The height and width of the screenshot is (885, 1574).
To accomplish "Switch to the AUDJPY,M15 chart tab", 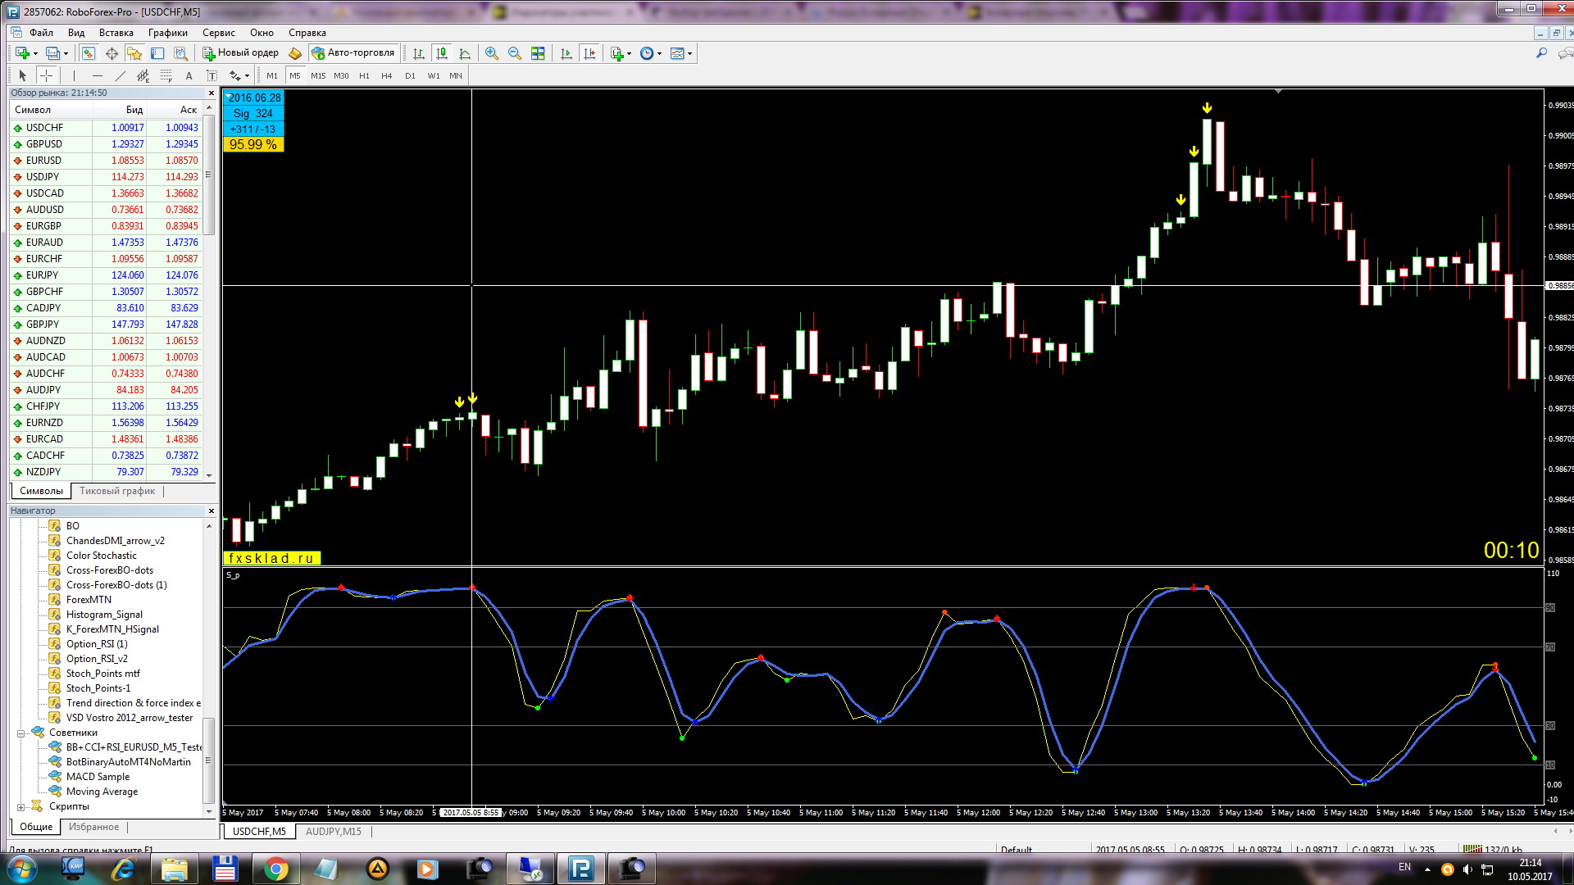I will point(334,832).
